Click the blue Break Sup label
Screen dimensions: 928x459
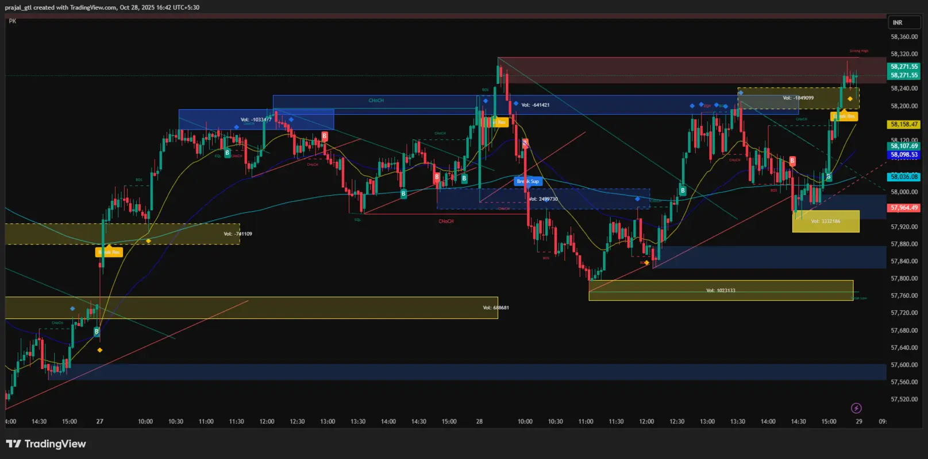click(x=527, y=181)
